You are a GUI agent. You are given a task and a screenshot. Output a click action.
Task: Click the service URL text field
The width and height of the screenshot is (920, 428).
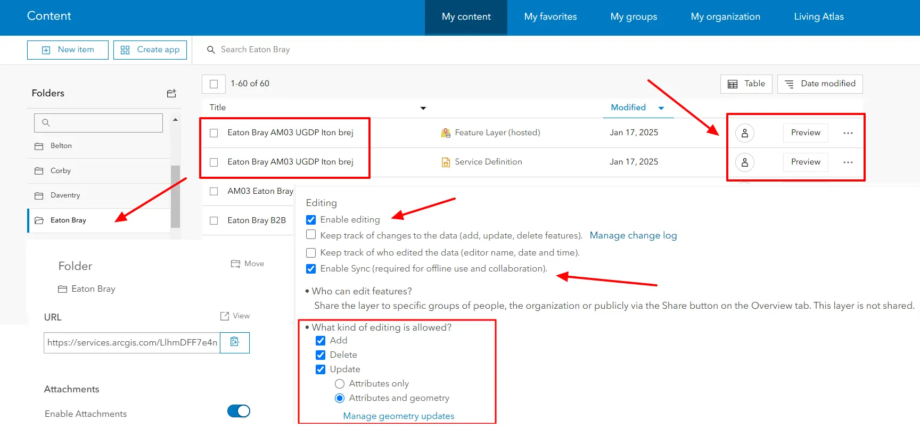click(x=132, y=343)
